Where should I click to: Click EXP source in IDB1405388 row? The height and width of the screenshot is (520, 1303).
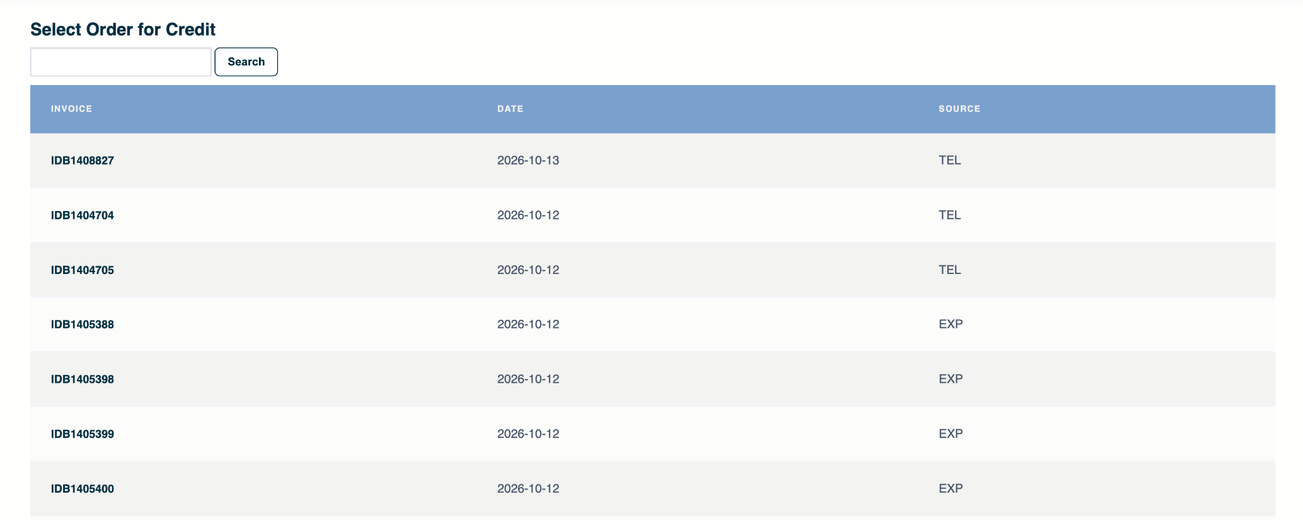click(x=951, y=324)
